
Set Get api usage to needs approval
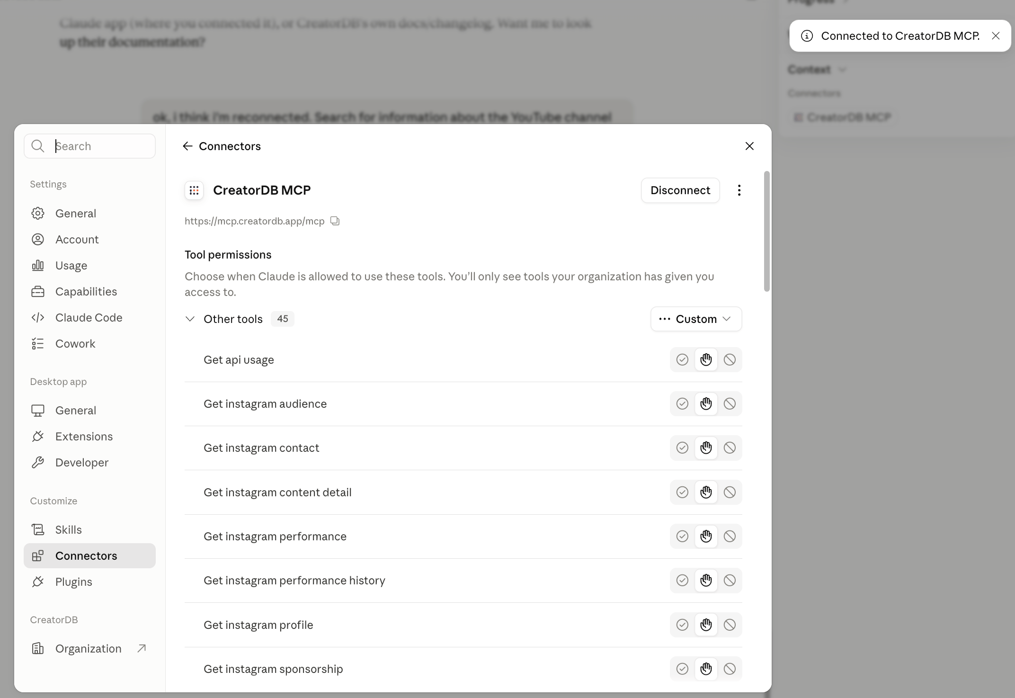click(706, 360)
